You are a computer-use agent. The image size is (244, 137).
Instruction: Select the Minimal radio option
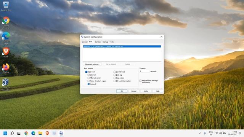pos(88,75)
